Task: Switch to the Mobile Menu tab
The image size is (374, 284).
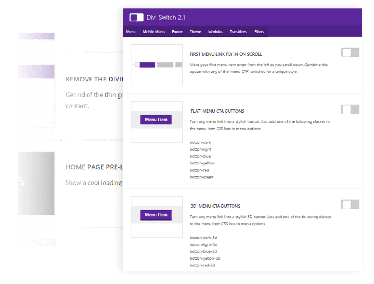Action: (x=154, y=32)
